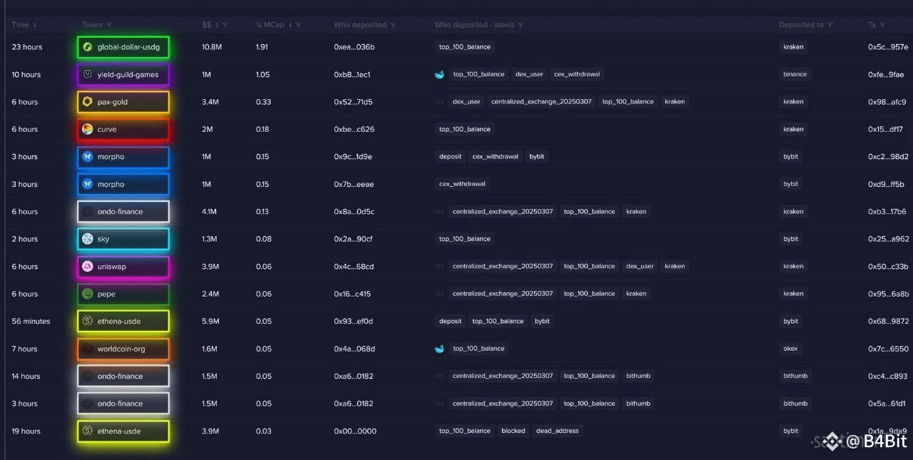The height and width of the screenshot is (460, 913).
Task: Click the uniswap unicorn icon
Action: tap(88, 266)
